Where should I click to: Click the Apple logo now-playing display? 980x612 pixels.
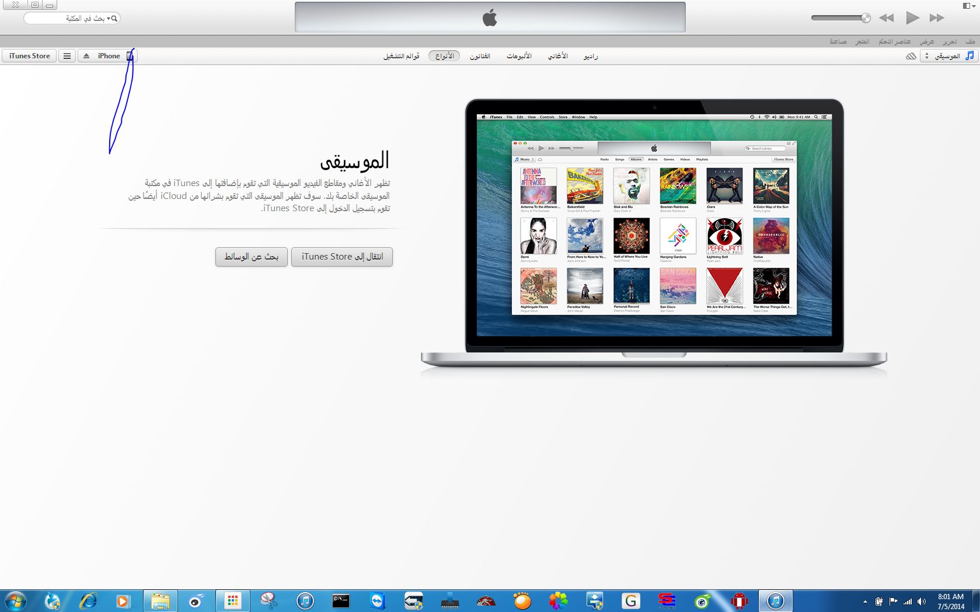490,18
